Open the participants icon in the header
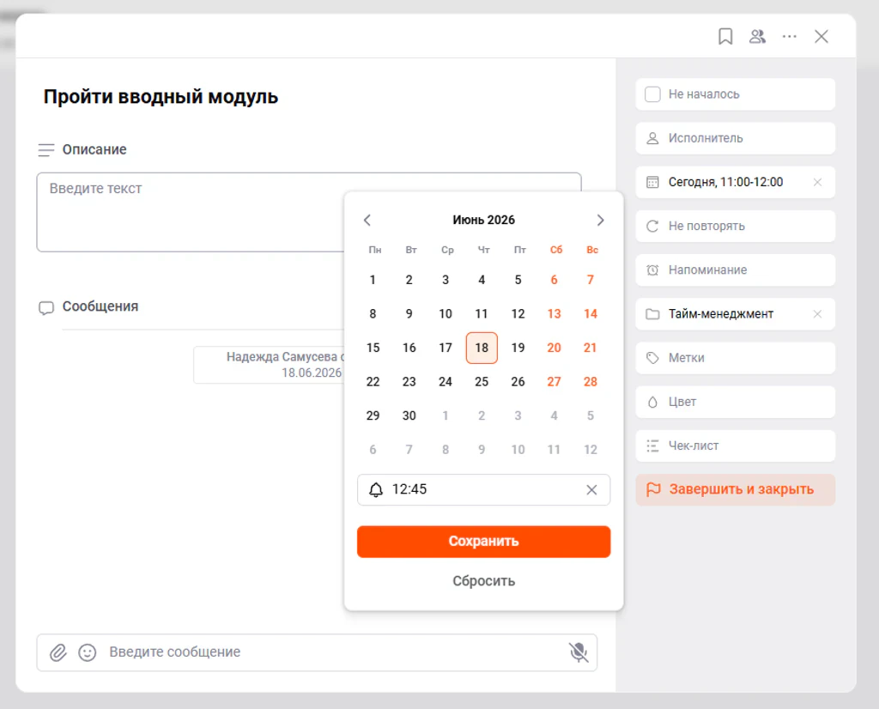This screenshot has width=879, height=709. (x=757, y=36)
